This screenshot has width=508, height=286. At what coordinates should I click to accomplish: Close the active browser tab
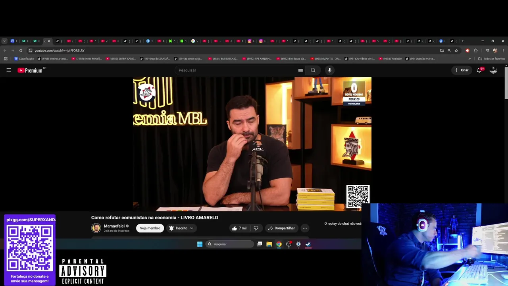click(49, 41)
